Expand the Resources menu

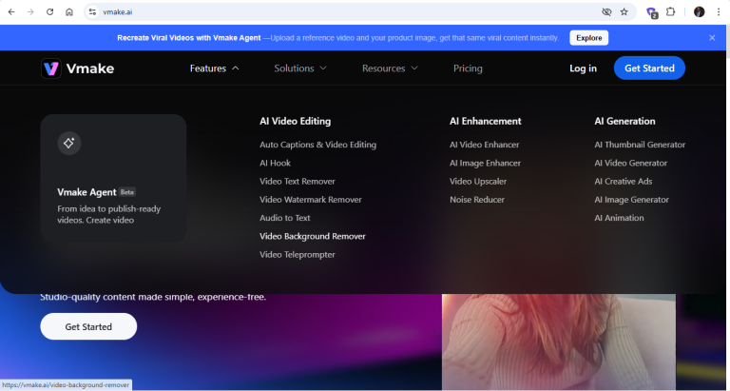pyautogui.click(x=390, y=68)
